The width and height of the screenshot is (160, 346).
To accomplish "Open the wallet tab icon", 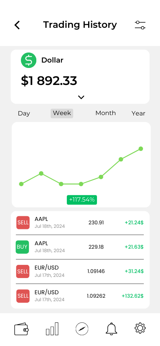I will [x=21, y=329].
